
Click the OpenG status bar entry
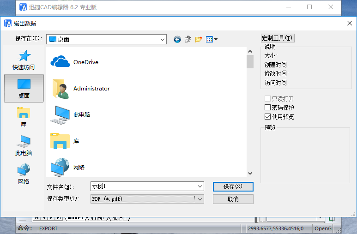[323, 228]
